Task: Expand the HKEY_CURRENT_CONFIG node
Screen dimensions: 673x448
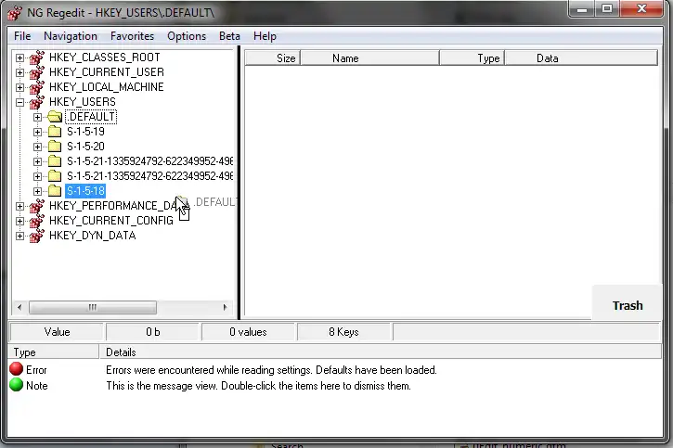Action: (19, 221)
